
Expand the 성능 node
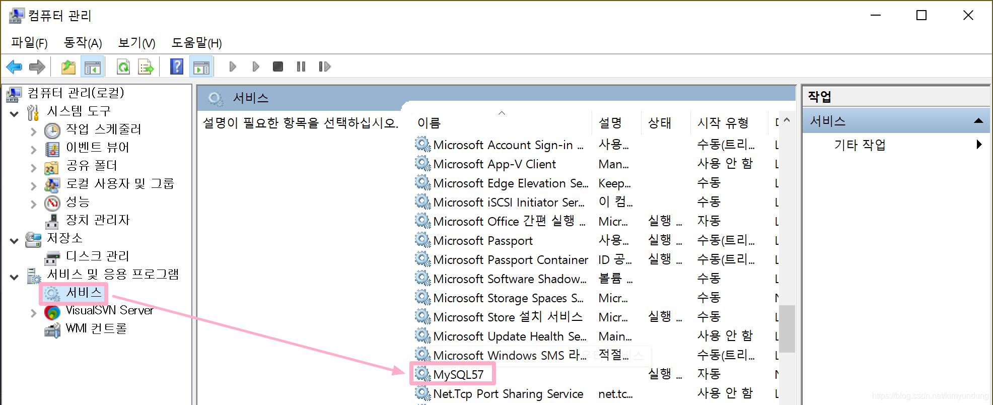(x=34, y=205)
